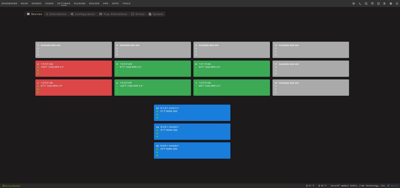Click '1:0:3:0 sde' in tray 7
Viewport: 400px width, 188px height.
click(205, 83)
